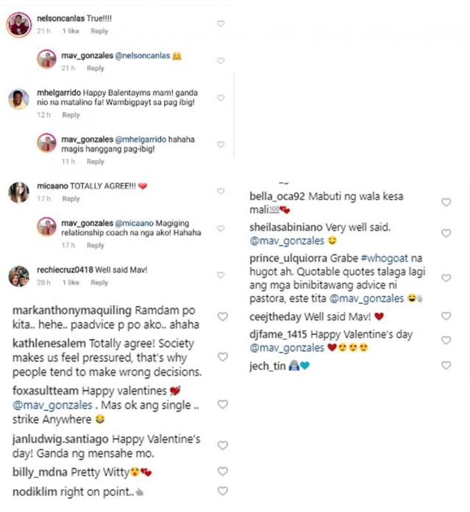View the 1 like on rechiecruz0418's comment
This screenshot has width=470, height=512.
click(70, 283)
